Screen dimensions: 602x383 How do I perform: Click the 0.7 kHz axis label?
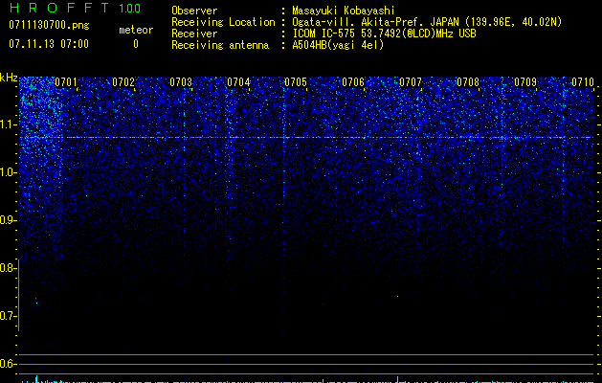[8, 316]
